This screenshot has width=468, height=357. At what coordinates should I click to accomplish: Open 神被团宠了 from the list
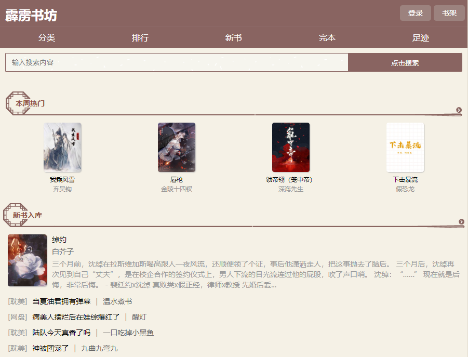(50, 348)
